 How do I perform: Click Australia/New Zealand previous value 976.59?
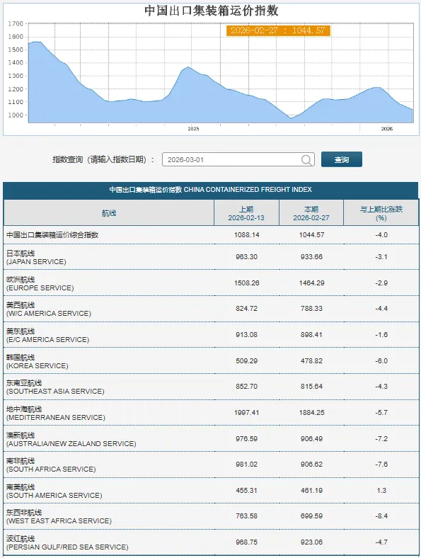point(246,439)
